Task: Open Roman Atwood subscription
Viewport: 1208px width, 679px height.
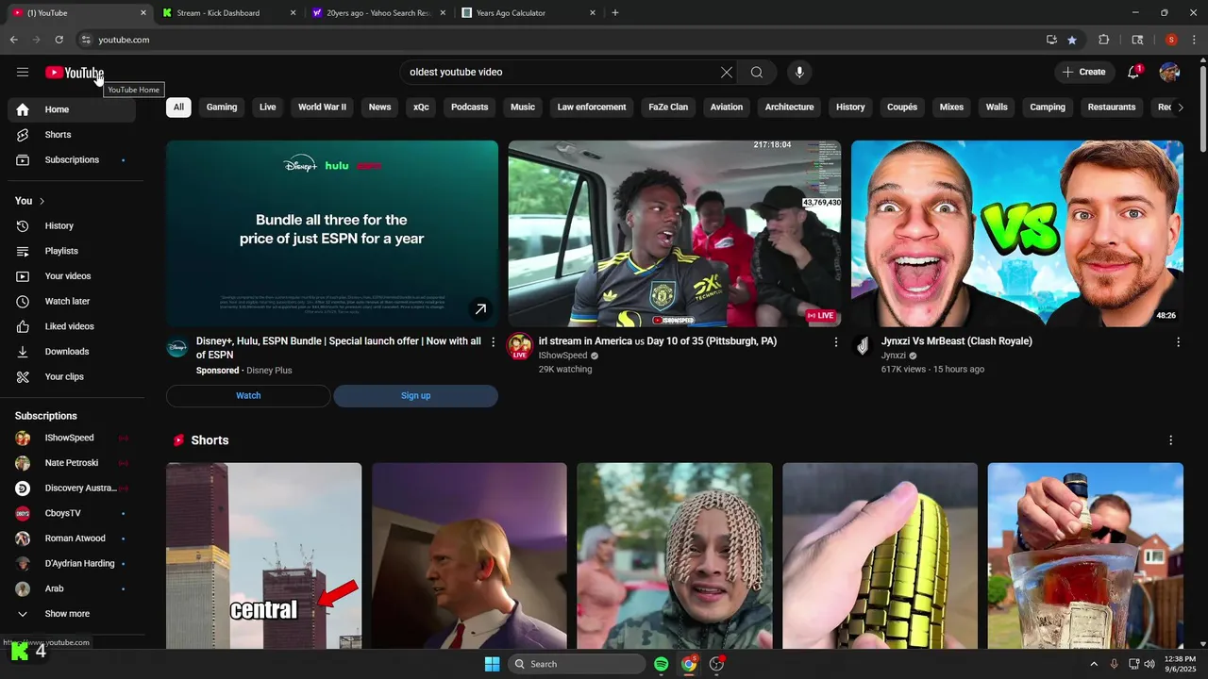Action: coord(72,538)
